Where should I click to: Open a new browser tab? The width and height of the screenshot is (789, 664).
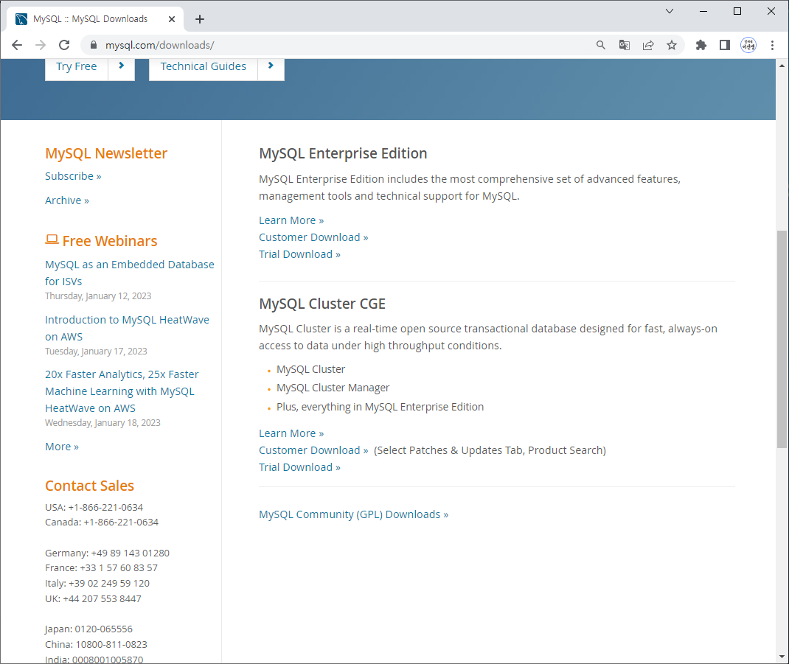(200, 19)
